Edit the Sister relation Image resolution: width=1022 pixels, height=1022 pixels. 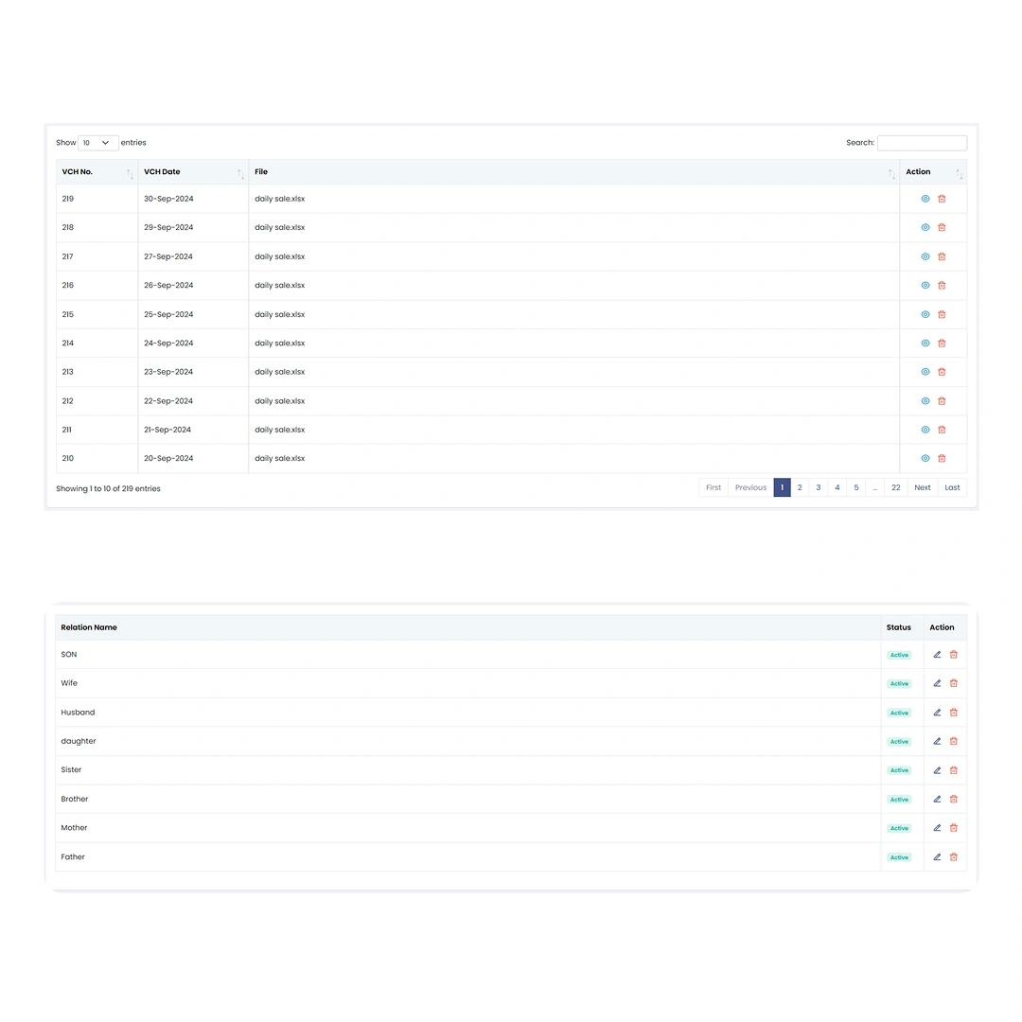click(937, 770)
